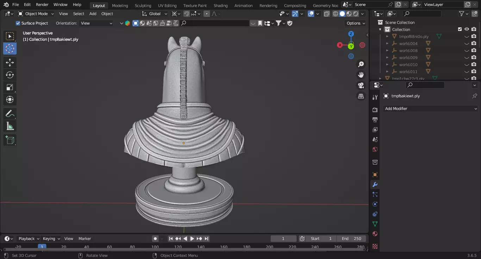Open the Tool properties tab

pos(375,97)
